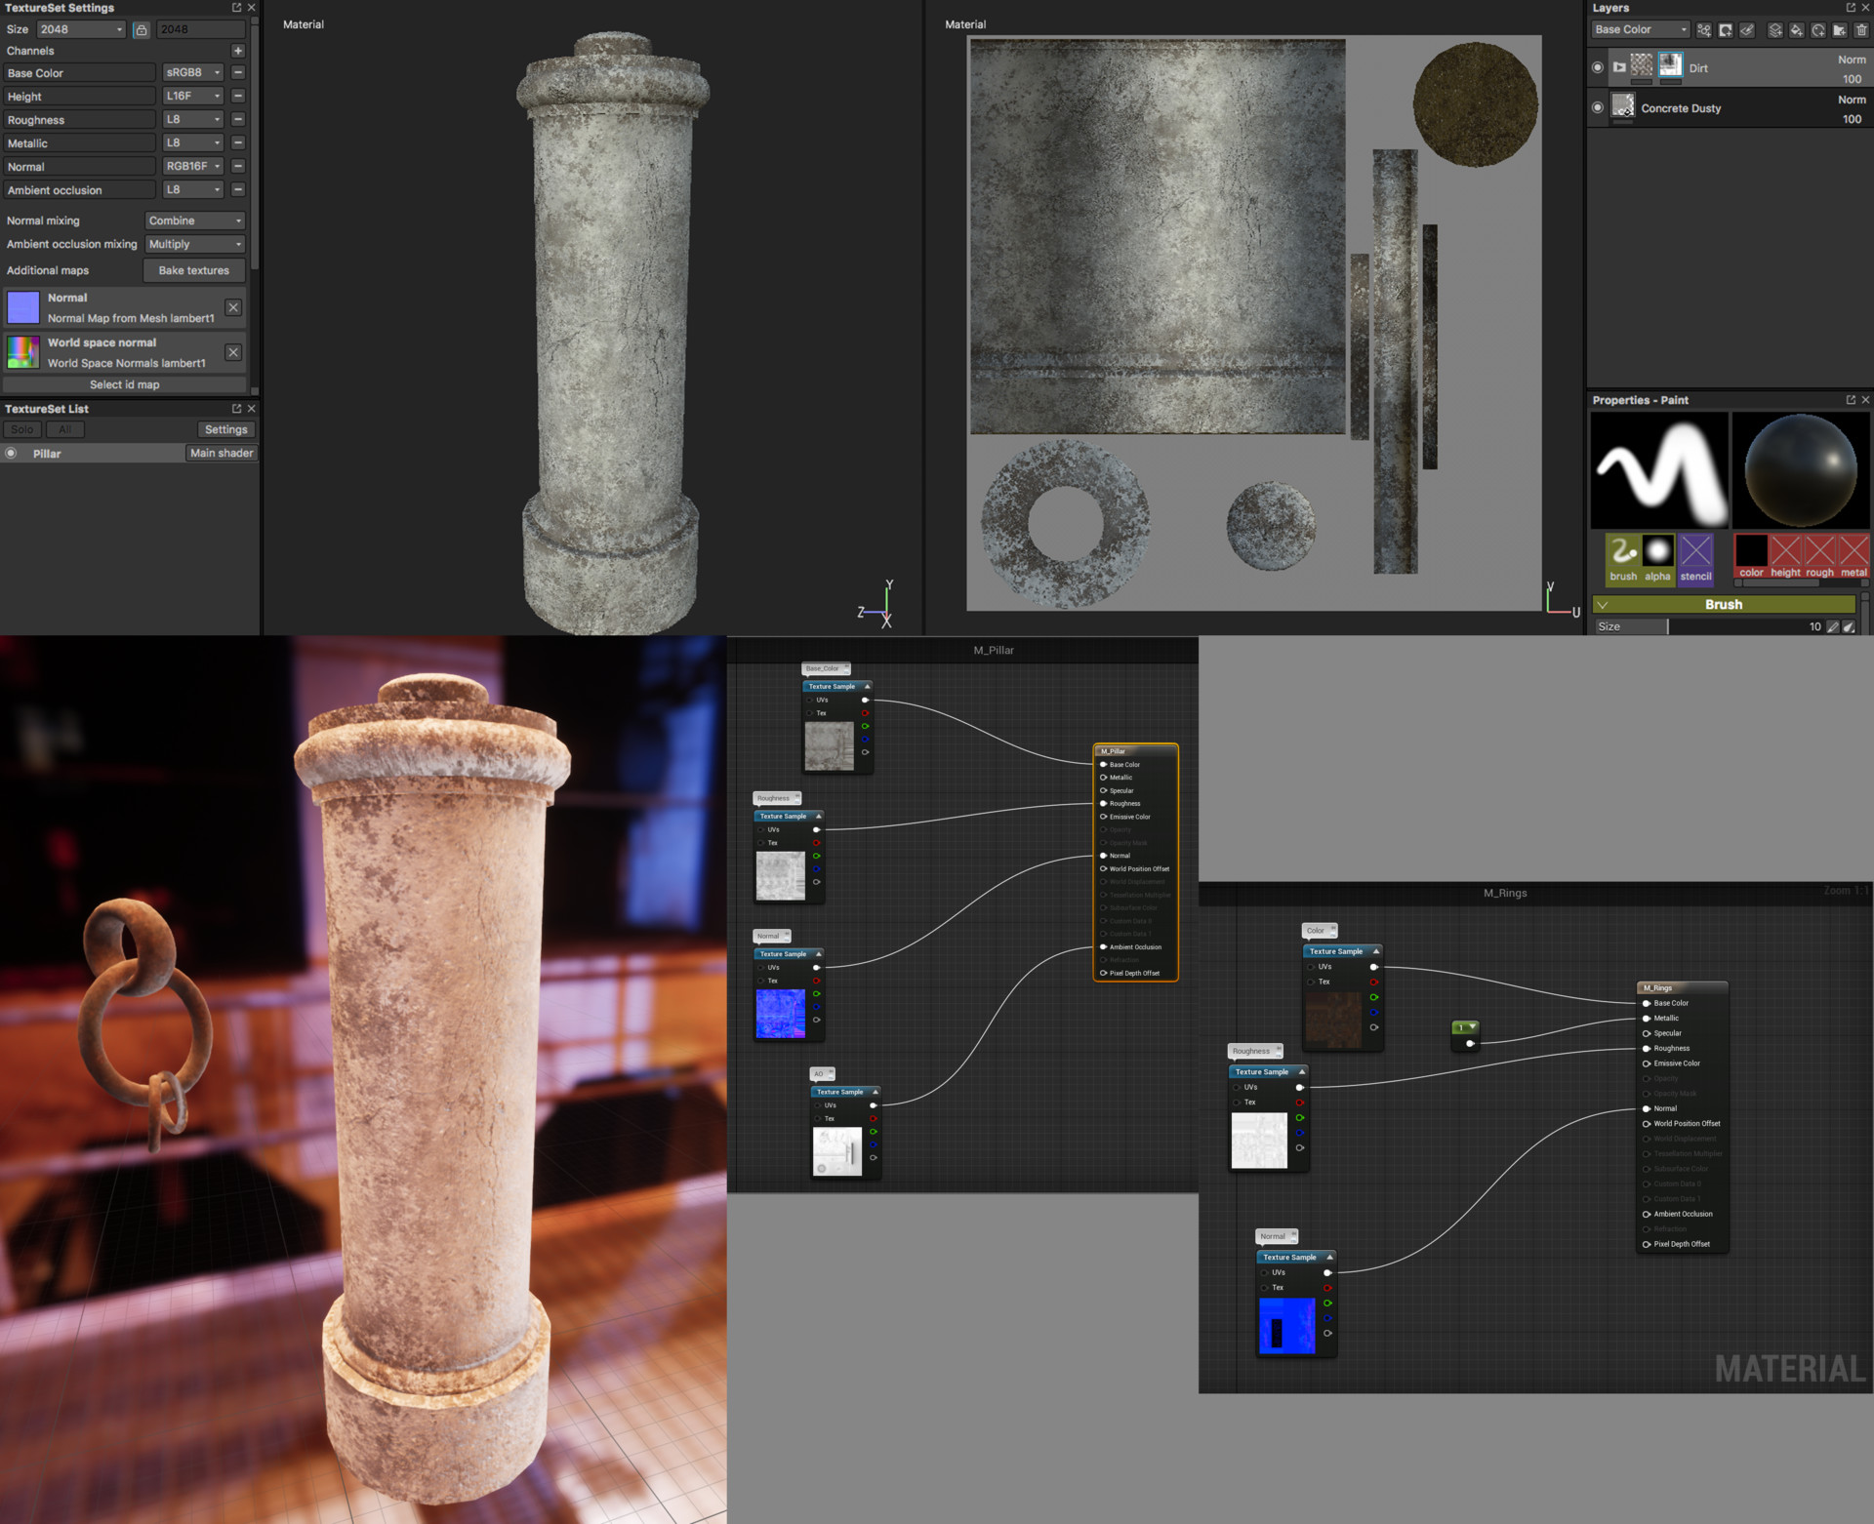Click the physical size lock icon
The image size is (1874, 1524).
click(142, 29)
